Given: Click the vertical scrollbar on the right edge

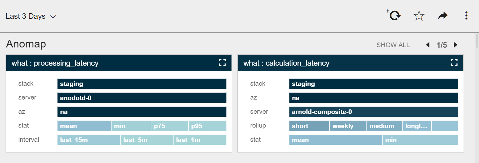Looking at the screenshot, I should [x=477, y=41].
